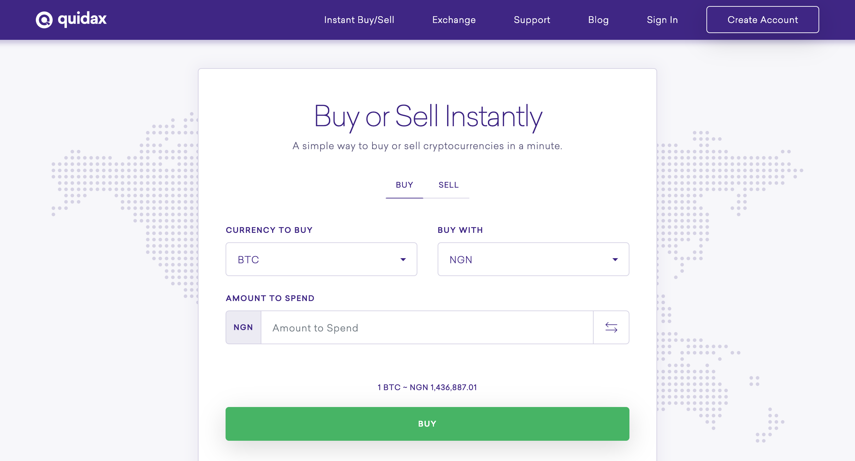Click the Amount to Spend input field

(427, 328)
